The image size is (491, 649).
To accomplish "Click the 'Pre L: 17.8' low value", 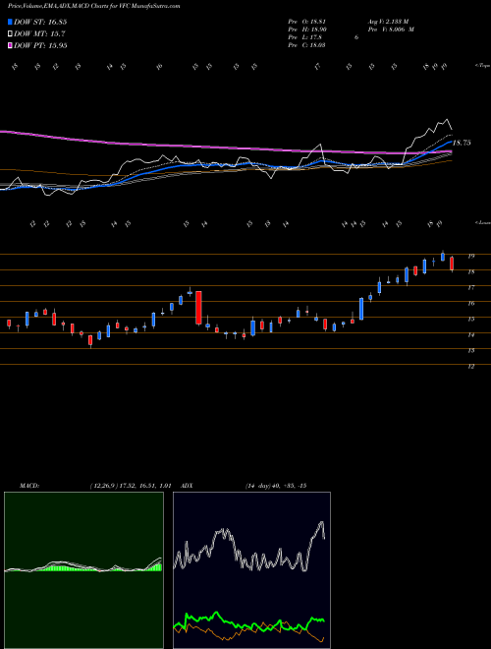I will point(305,37).
